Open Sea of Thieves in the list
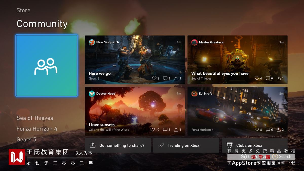Viewport: 304px width, 171px height. point(35,118)
